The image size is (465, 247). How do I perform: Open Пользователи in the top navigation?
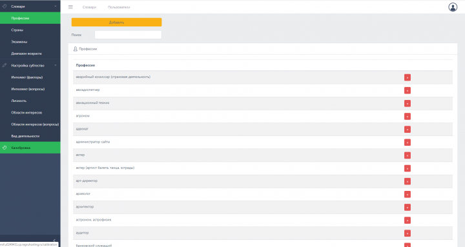coord(119,7)
